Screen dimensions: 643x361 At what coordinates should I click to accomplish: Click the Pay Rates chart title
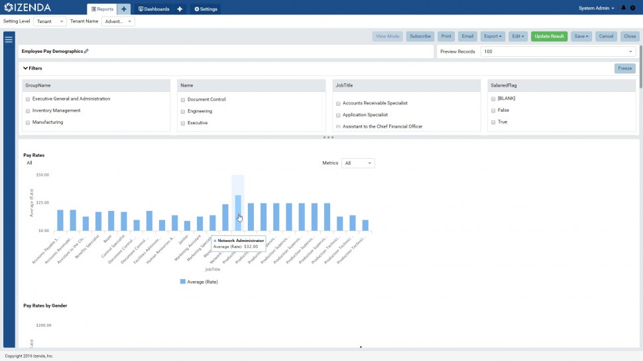34,155
